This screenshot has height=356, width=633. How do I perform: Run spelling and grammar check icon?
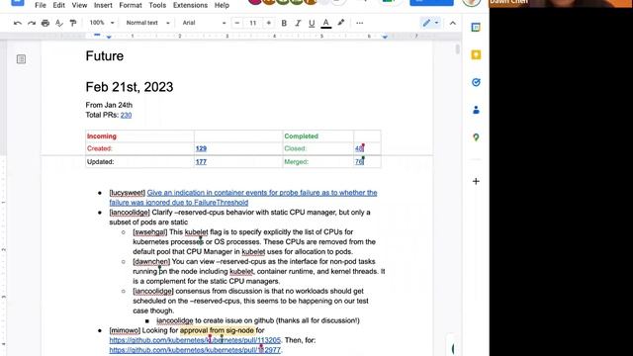pyautogui.click(x=59, y=23)
